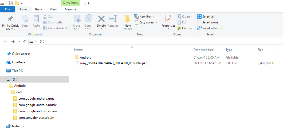Viewport: 283px width, 139px height.
Task: Open the Share ribbon tab
Action: pyautogui.click(x=38, y=9)
